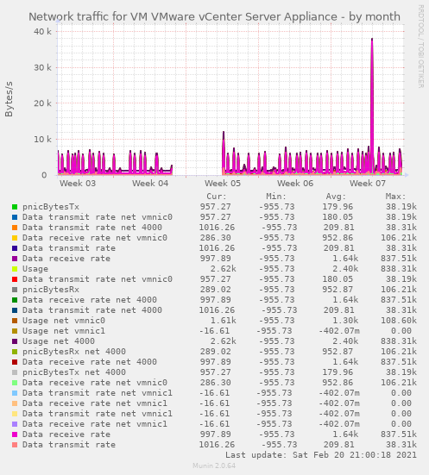
Task: Click the 40 k y-axis tick label
Action: click(42, 32)
